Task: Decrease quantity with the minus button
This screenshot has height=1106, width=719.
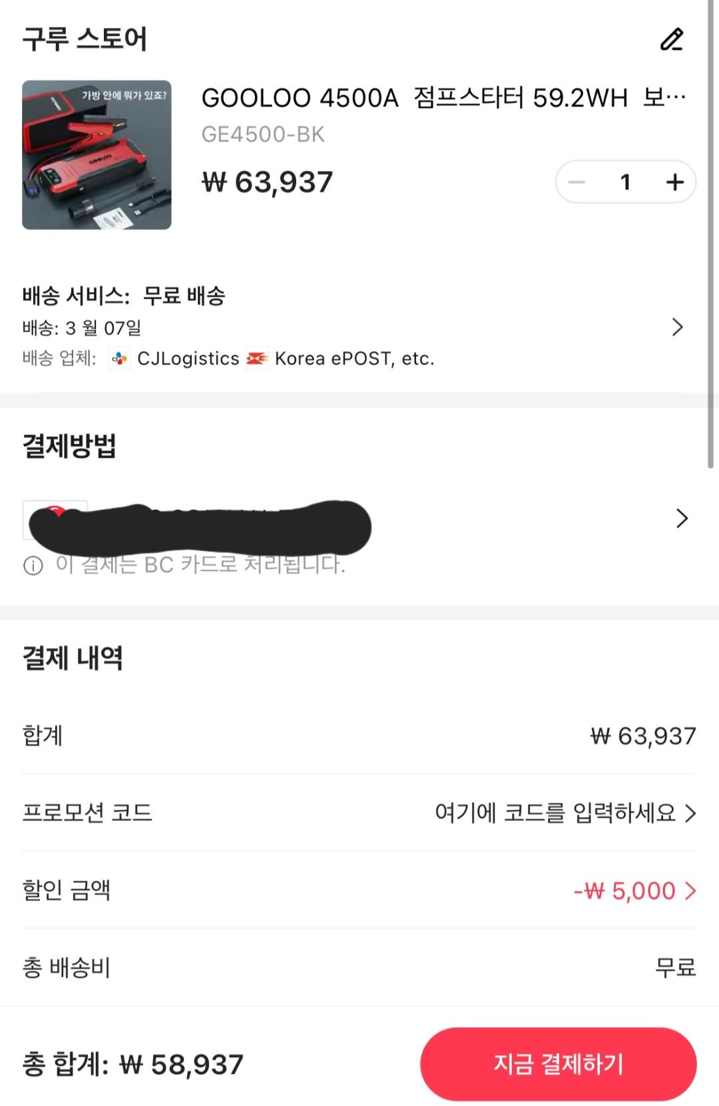Action: pos(577,182)
